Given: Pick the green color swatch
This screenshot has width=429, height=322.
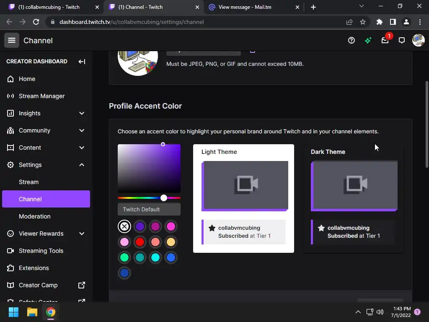Looking at the screenshot, I should pos(124,258).
